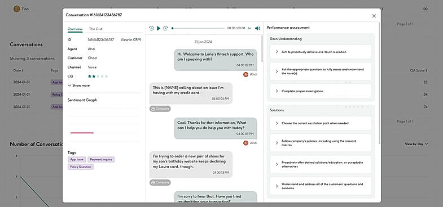Click the channel value Voice in Overview
Image resolution: width=443 pixels, height=207 pixels.
(92, 67)
